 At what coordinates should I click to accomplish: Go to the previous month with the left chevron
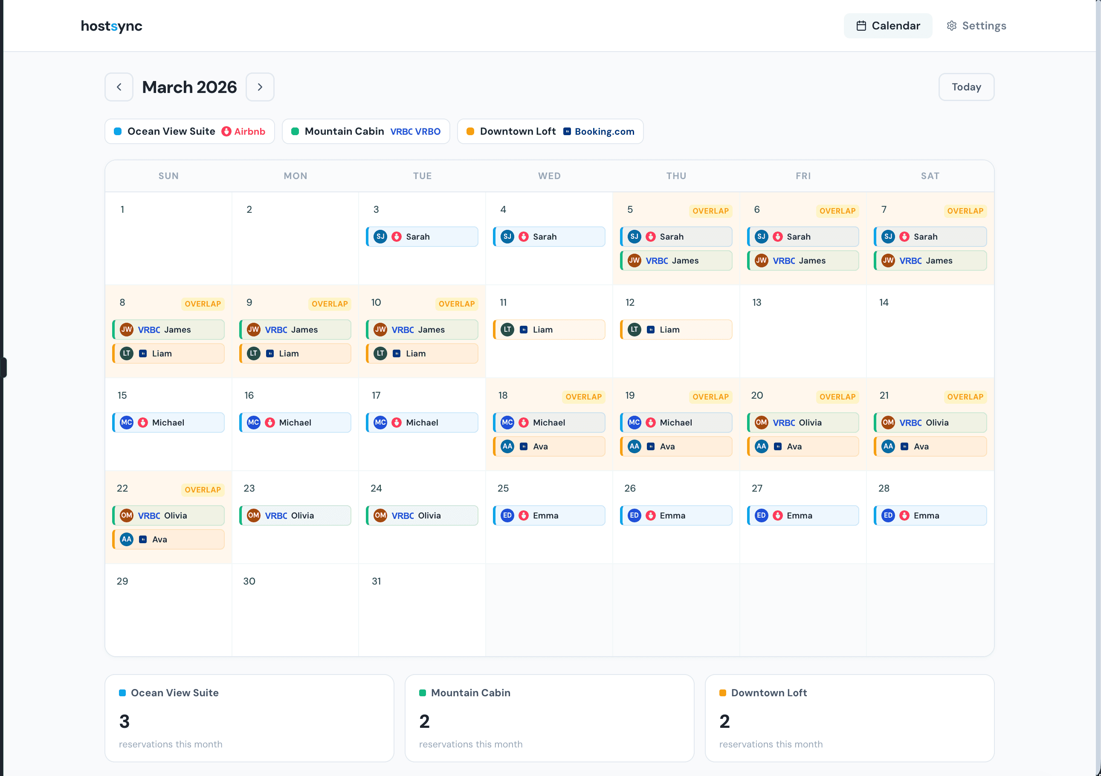click(119, 87)
